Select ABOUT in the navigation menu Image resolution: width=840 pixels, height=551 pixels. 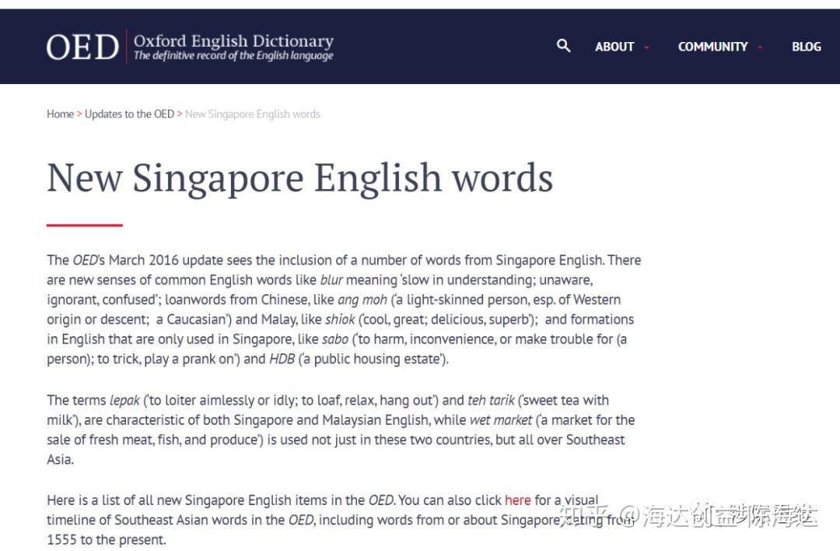click(x=614, y=47)
